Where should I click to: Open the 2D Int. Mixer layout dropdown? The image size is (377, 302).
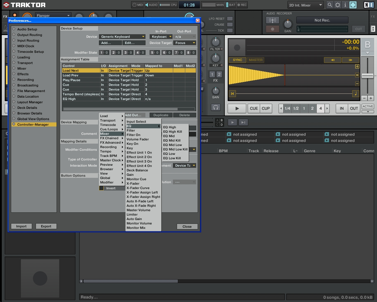(x=305, y=5)
